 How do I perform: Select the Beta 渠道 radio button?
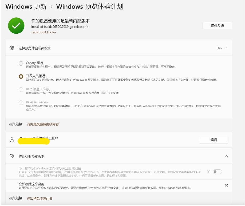click(x=21, y=90)
